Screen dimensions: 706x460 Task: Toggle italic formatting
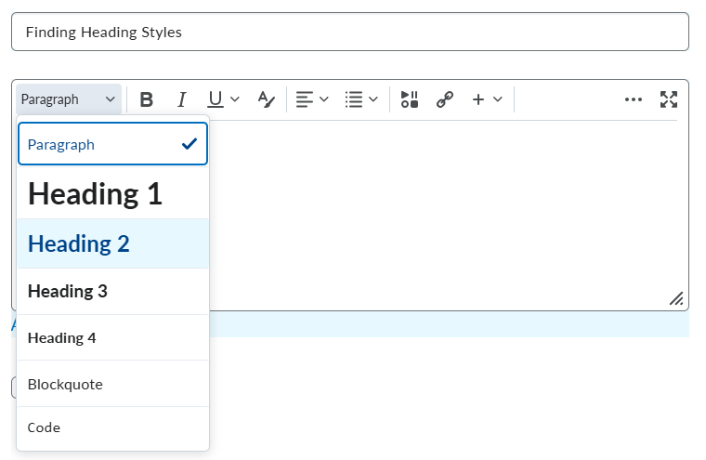[x=182, y=99]
